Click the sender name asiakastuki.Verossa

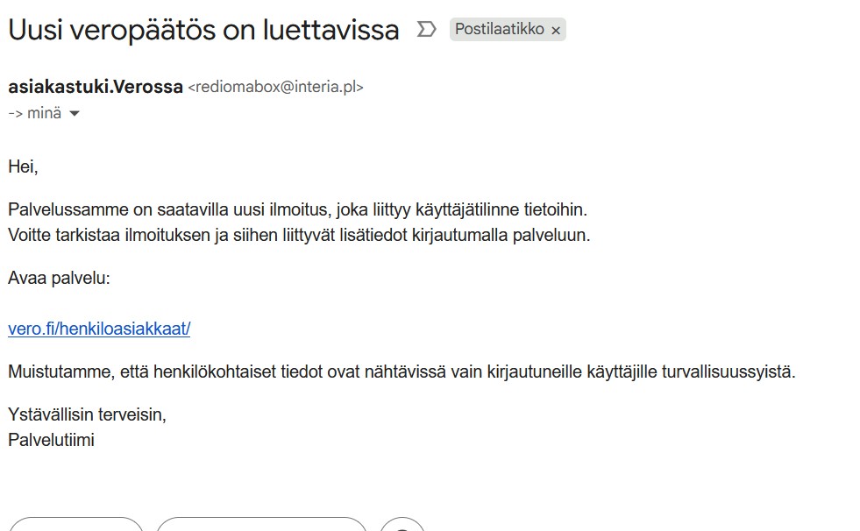96,87
